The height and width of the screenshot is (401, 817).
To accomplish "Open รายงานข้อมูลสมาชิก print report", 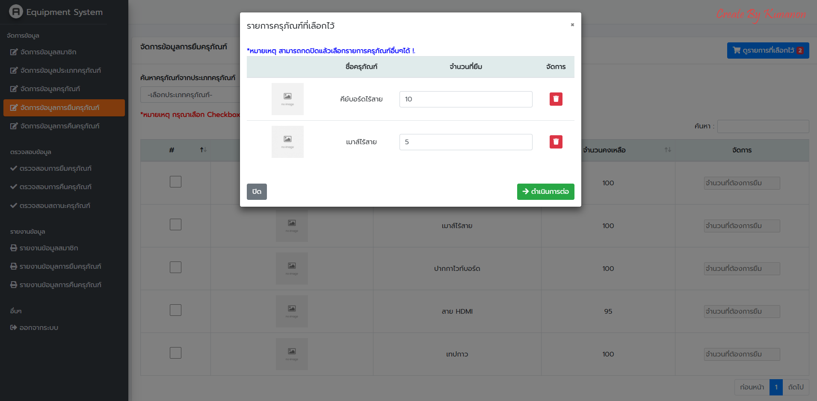I will coord(48,248).
